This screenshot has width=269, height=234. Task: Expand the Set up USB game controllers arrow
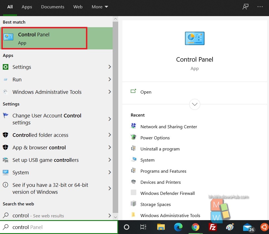[x=110, y=160]
